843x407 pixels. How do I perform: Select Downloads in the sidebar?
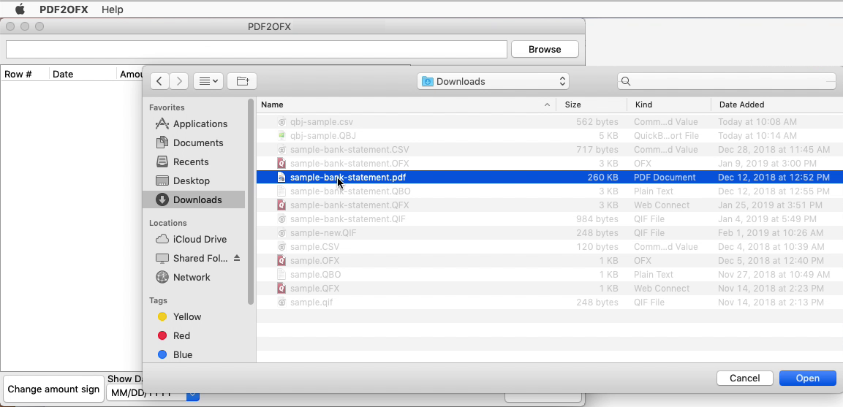pos(194,199)
